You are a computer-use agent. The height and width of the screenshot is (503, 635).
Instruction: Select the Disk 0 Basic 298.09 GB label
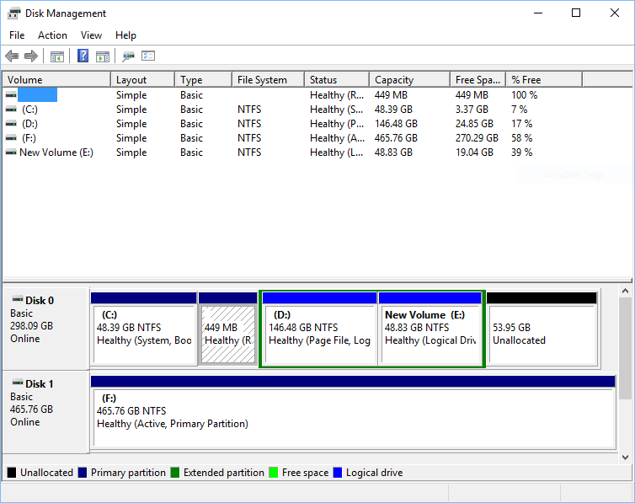coord(45,329)
